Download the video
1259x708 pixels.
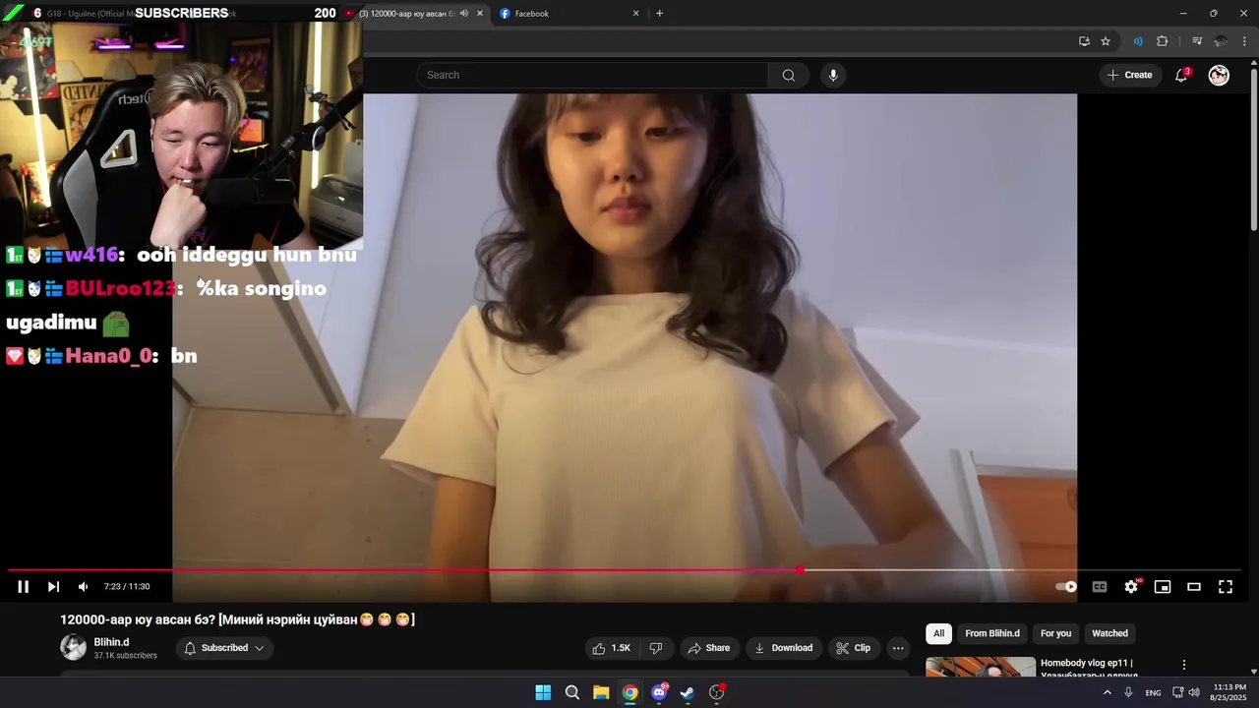783,648
